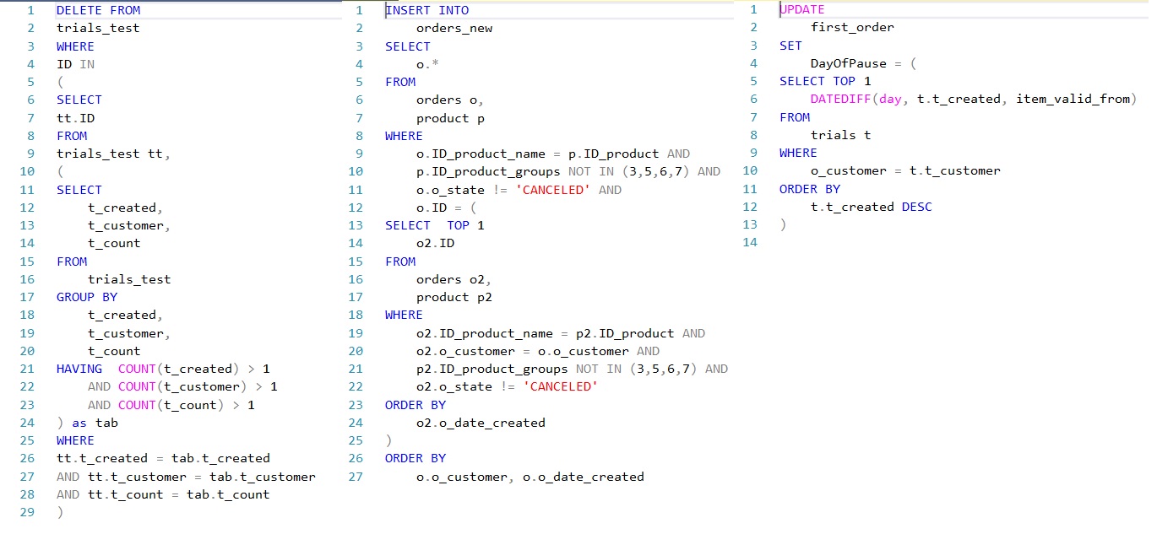Click 'SELECT TOP 1' in the INSERT query
The image size is (1157, 534).
435,225
